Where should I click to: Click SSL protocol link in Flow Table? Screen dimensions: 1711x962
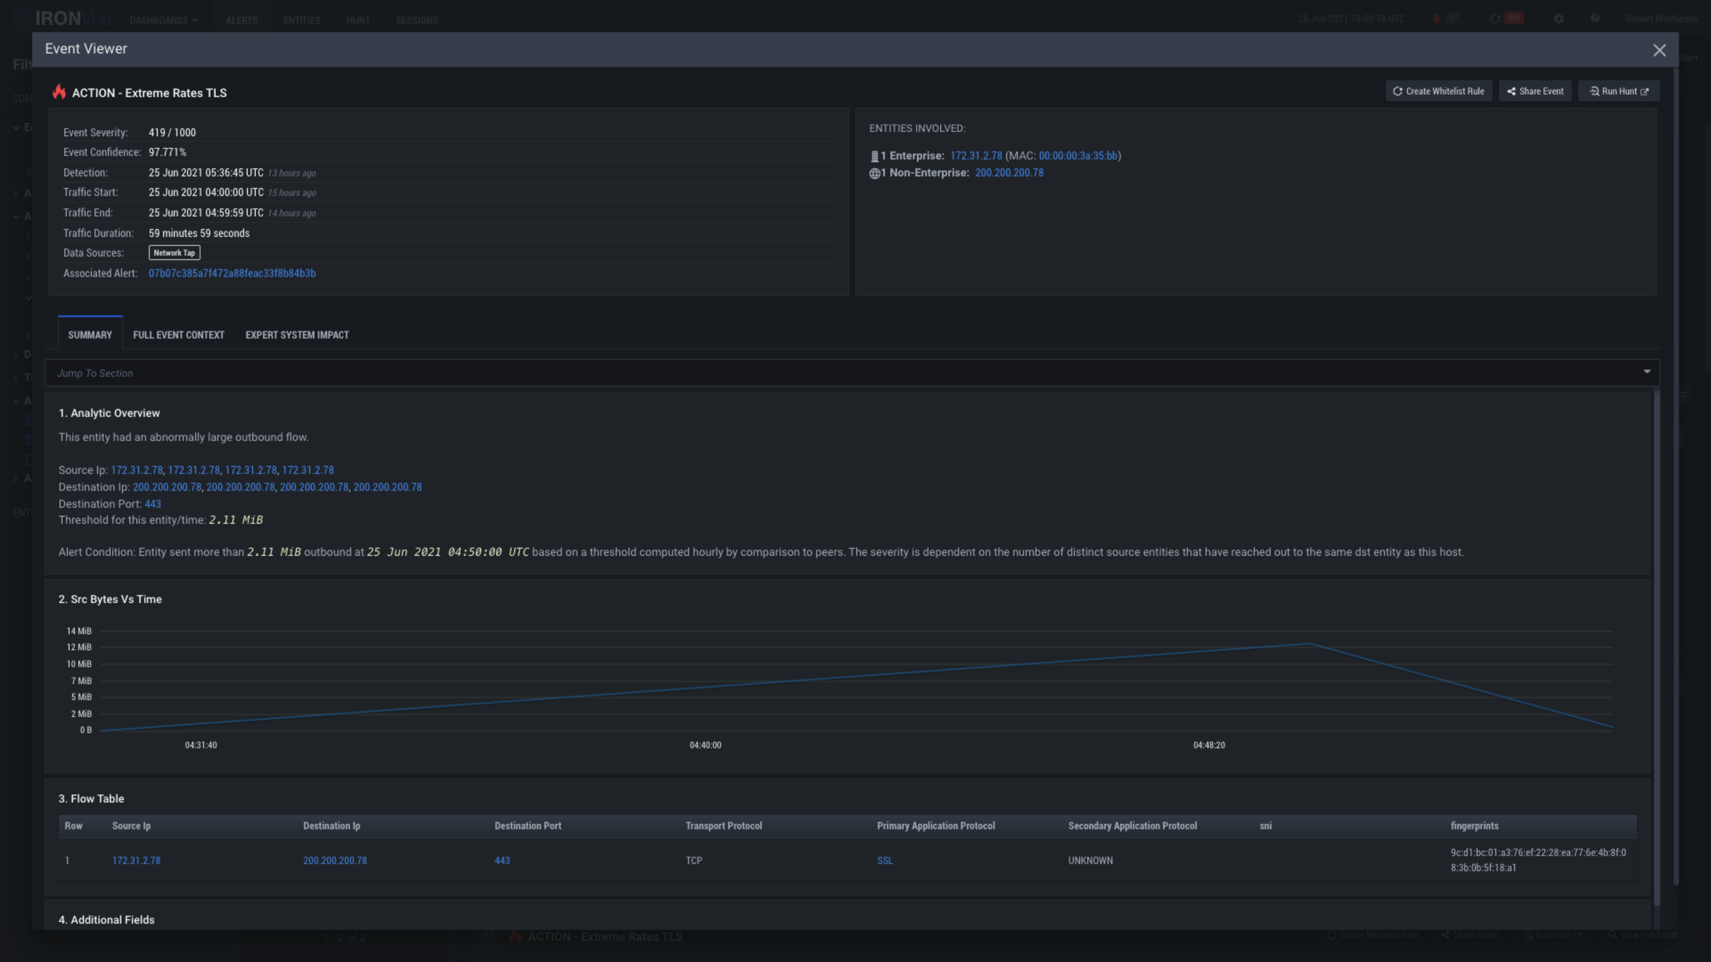pos(884,860)
